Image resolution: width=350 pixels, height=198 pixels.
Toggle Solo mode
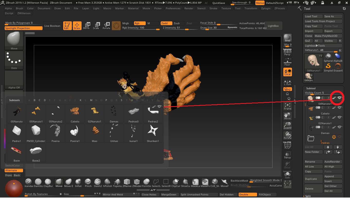(x=287, y=174)
